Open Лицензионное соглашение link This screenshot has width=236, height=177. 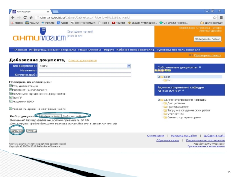(x=205, y=140)
